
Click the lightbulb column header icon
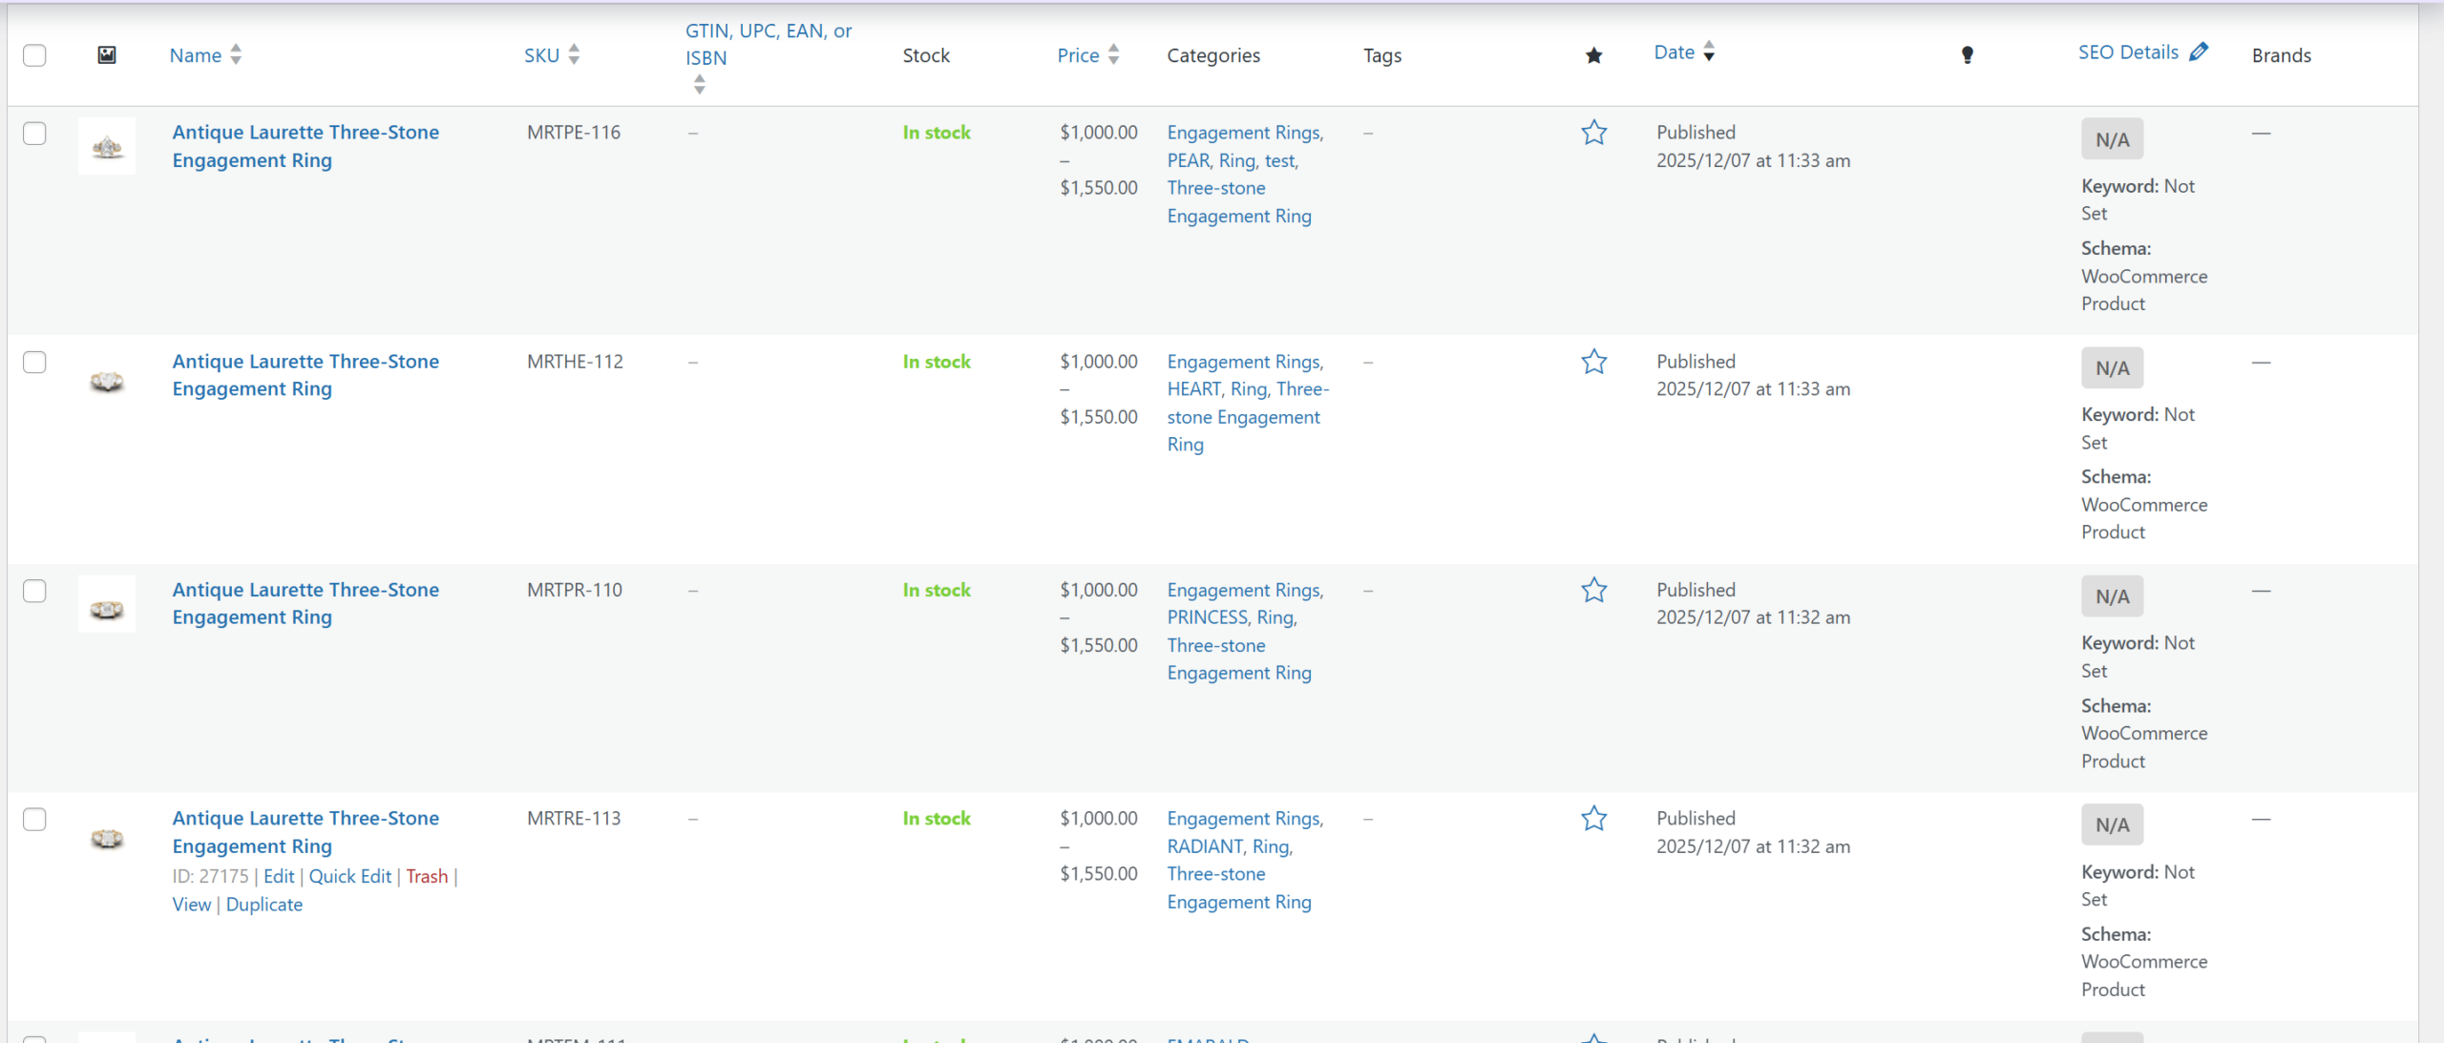1967,55
